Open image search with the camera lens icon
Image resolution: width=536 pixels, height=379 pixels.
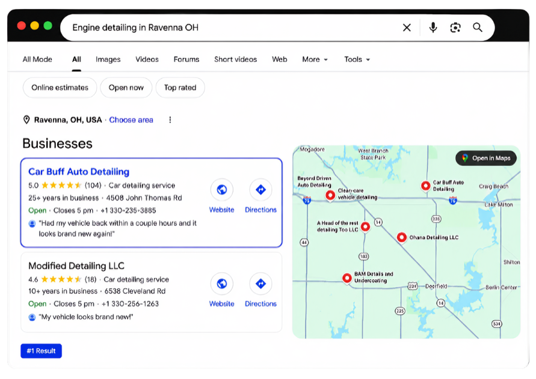(455, 28)
